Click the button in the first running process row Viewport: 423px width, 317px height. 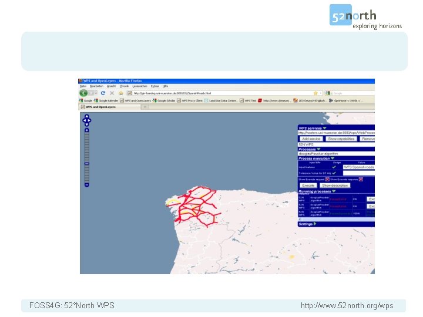[371, 199]
